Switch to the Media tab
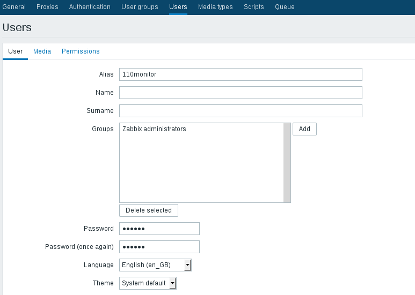 click(42, 51)
